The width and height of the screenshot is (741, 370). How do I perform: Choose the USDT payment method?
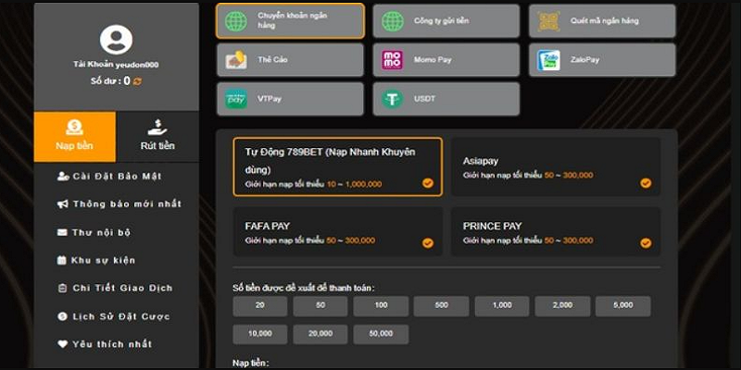[x=446, y=99]
